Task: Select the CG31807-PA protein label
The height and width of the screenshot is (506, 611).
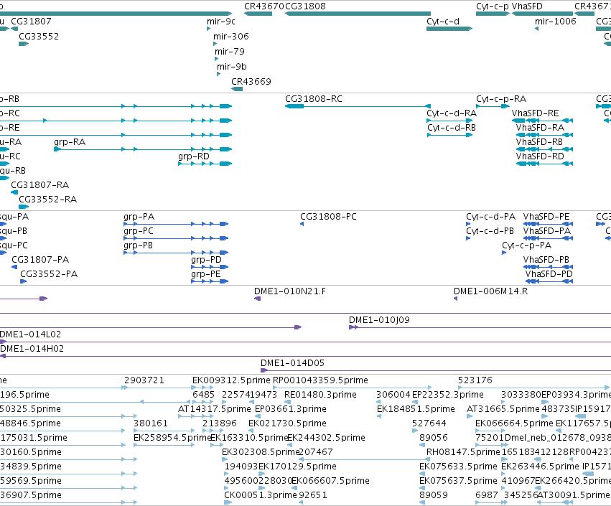Action: point(40,260)
